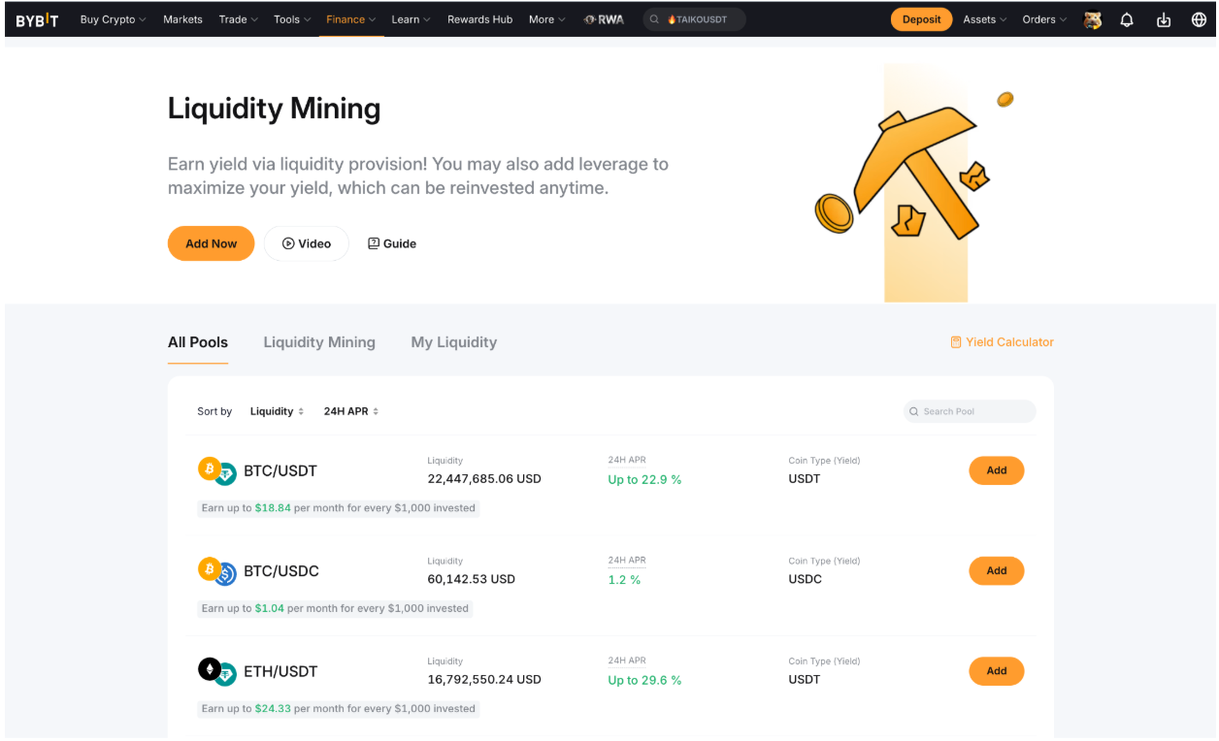Open notifications bell icon
The height and width of the screenshot is (741, 1219).
pos(1127,19)
